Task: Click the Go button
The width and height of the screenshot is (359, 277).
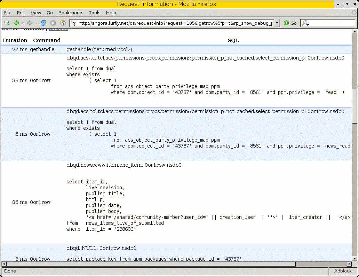Action: 290,23
